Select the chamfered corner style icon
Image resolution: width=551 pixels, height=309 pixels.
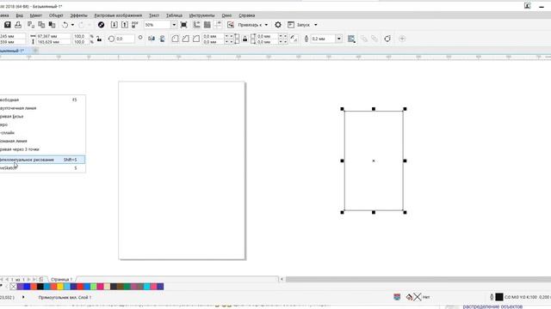(196, 39)
